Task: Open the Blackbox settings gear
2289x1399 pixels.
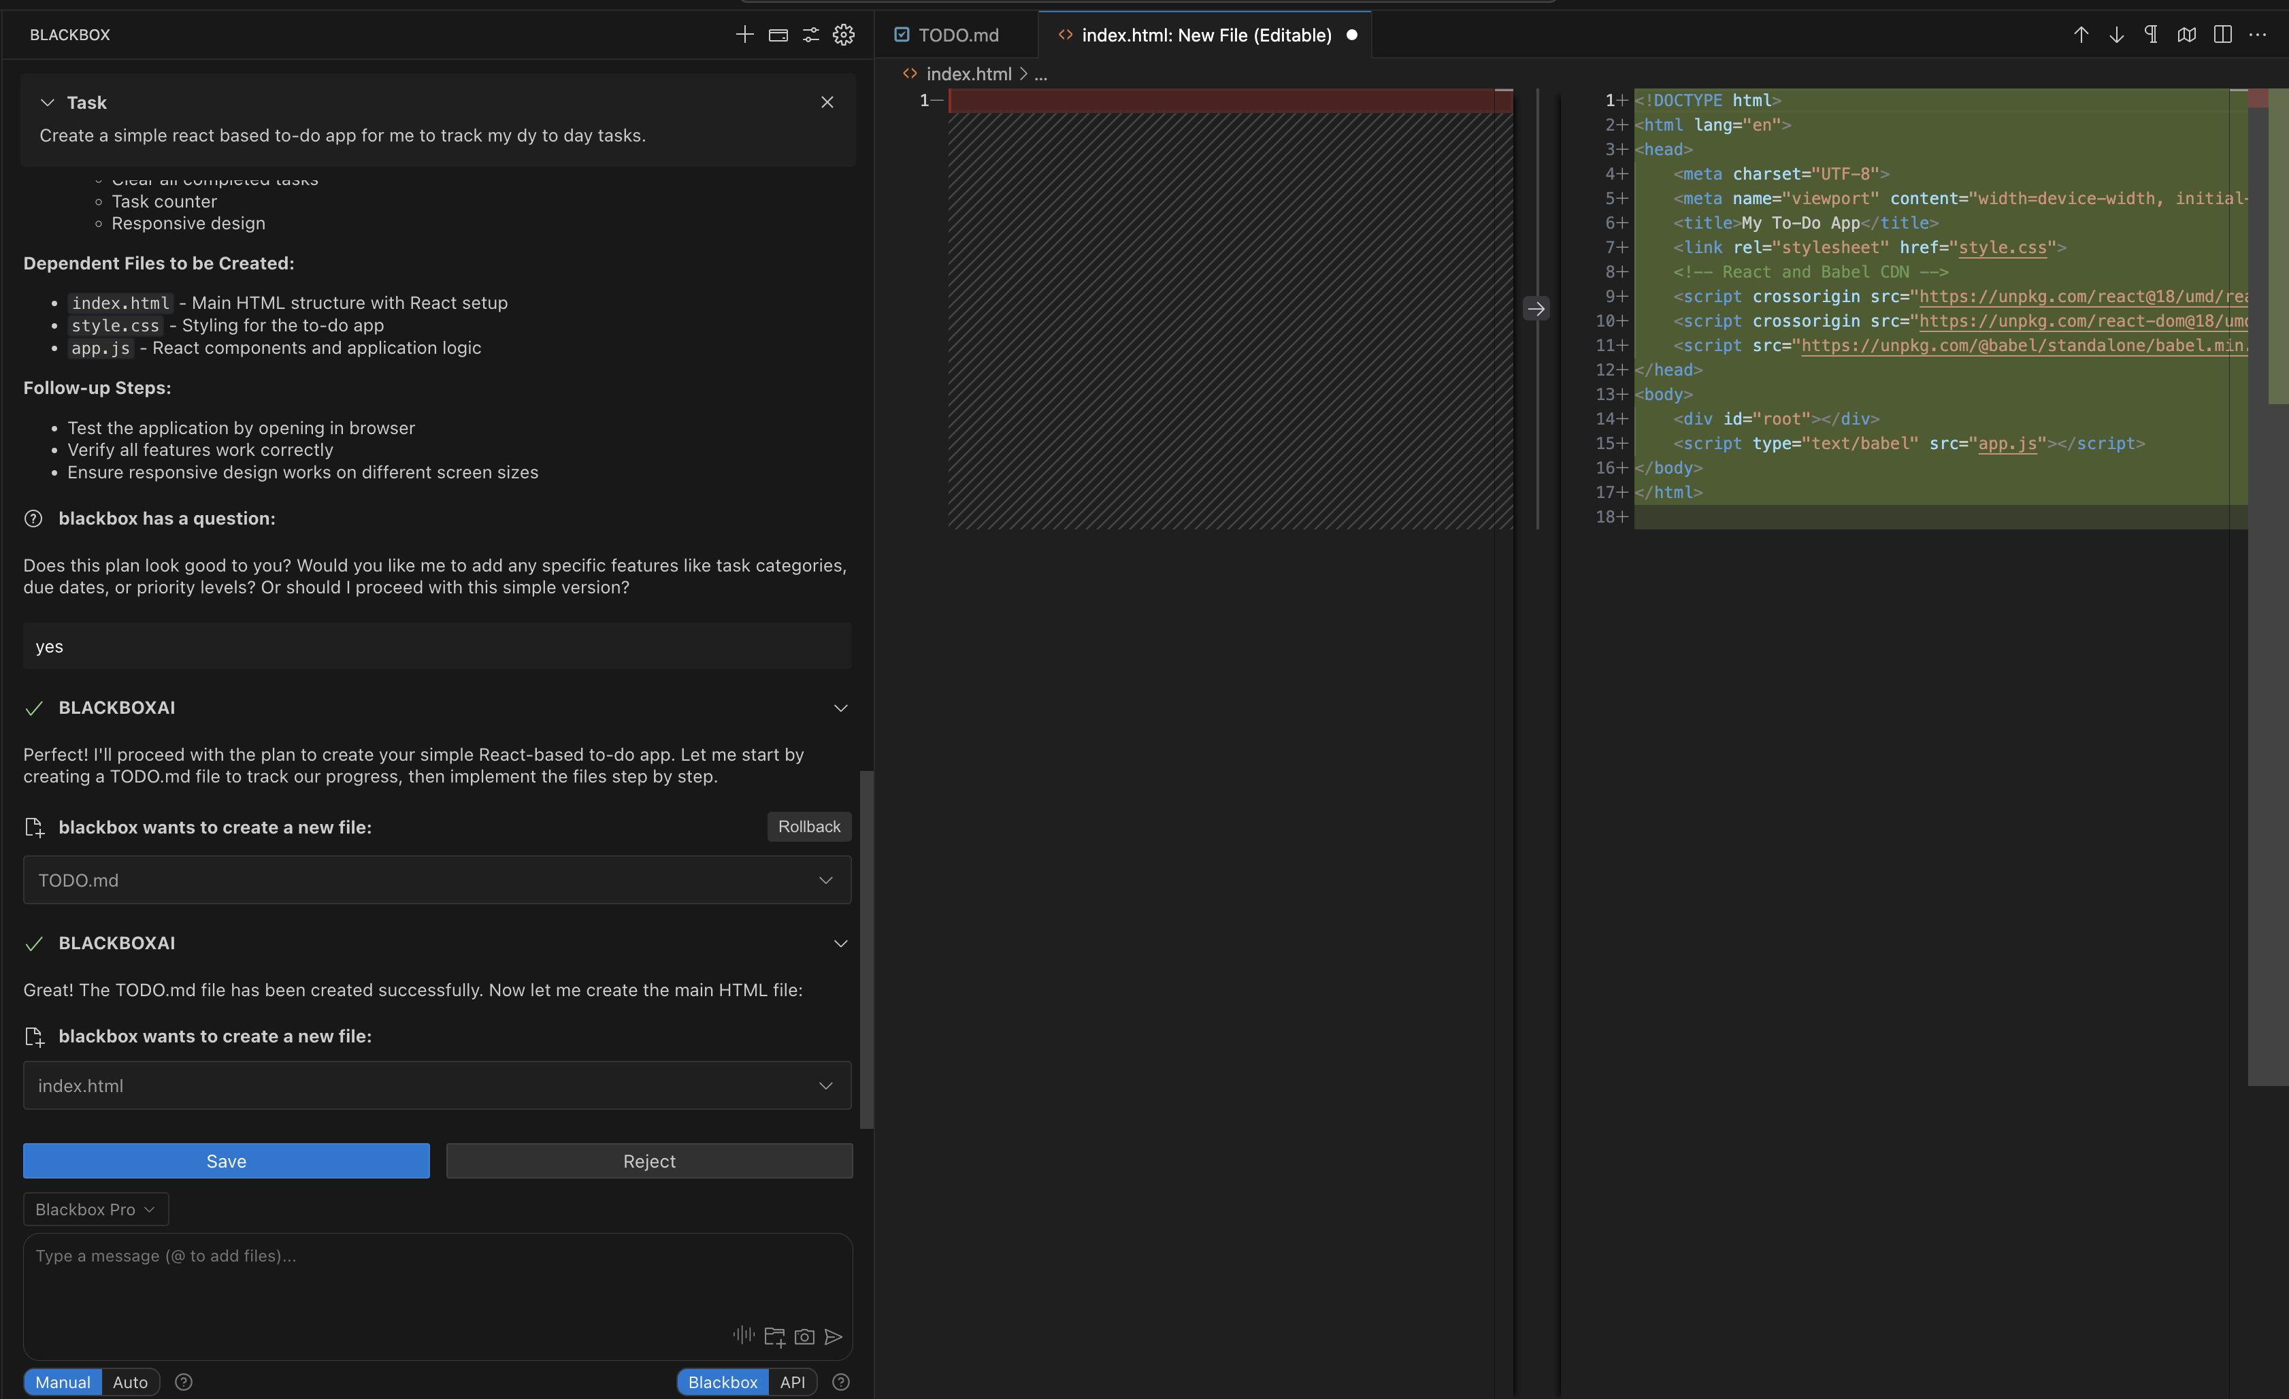Action: click(844, 35)
